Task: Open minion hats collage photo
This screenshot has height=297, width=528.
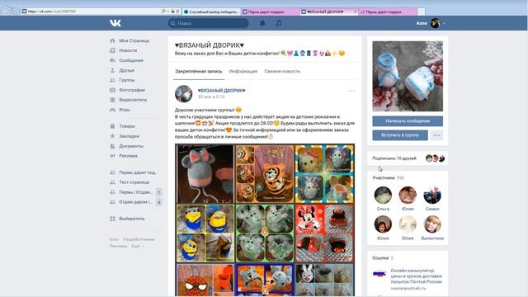Action: click(205, 233)
